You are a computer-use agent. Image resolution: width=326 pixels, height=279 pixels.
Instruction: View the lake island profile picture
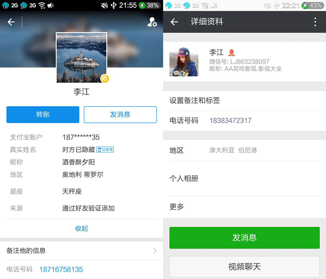coord(82,57)
